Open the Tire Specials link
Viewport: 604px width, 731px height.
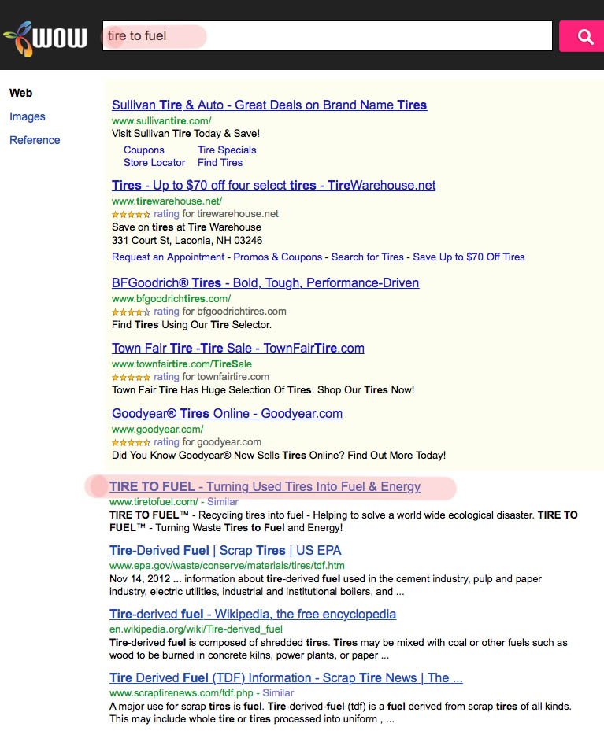[x=227, y=150]
